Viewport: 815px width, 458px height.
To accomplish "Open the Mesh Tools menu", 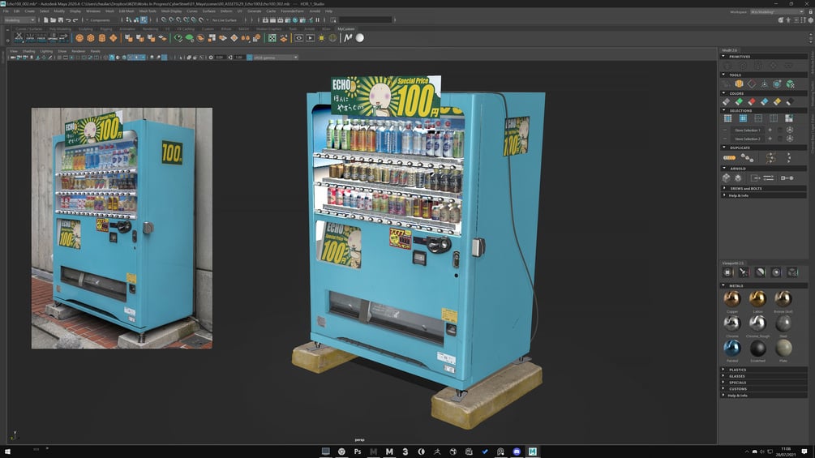I will (148, 11).
